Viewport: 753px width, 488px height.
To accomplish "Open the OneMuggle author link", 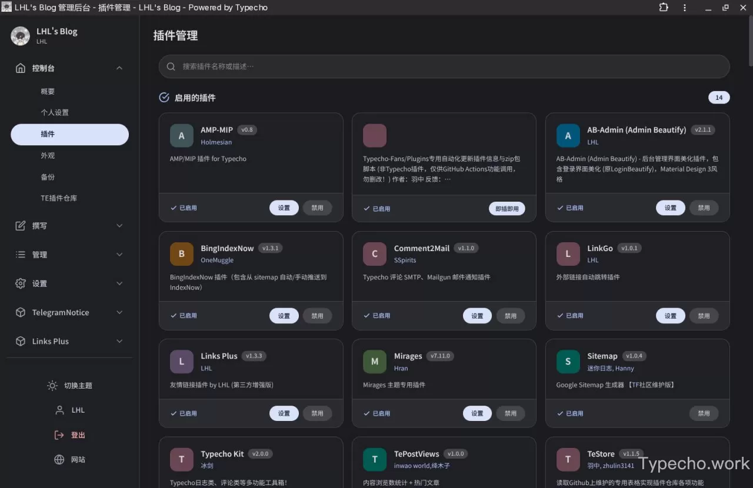I will (x=217, y=260).
